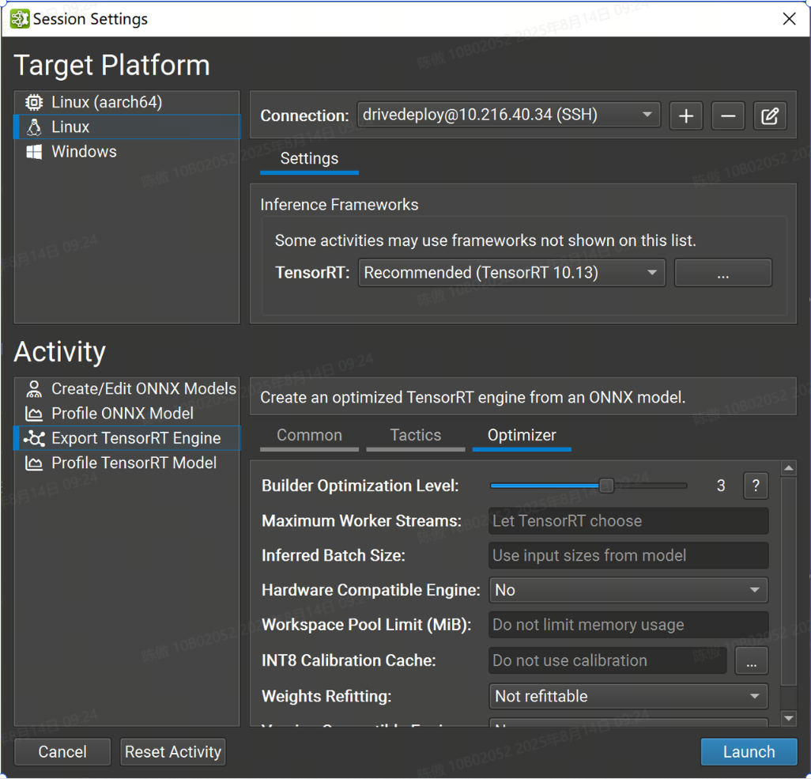Expand Weights Refitting dropdown
The height and width of the screenshot is (779, 811).
[628, 696]
